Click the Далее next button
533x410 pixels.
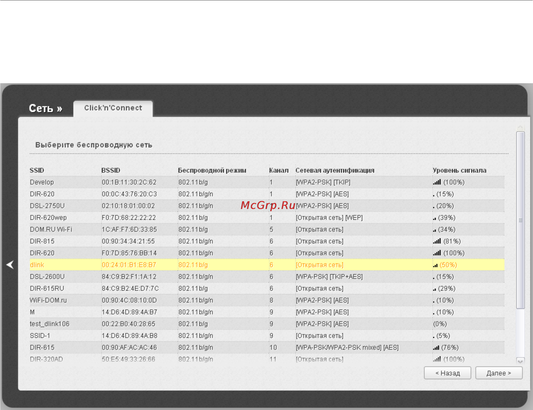[x=499, y=373]
